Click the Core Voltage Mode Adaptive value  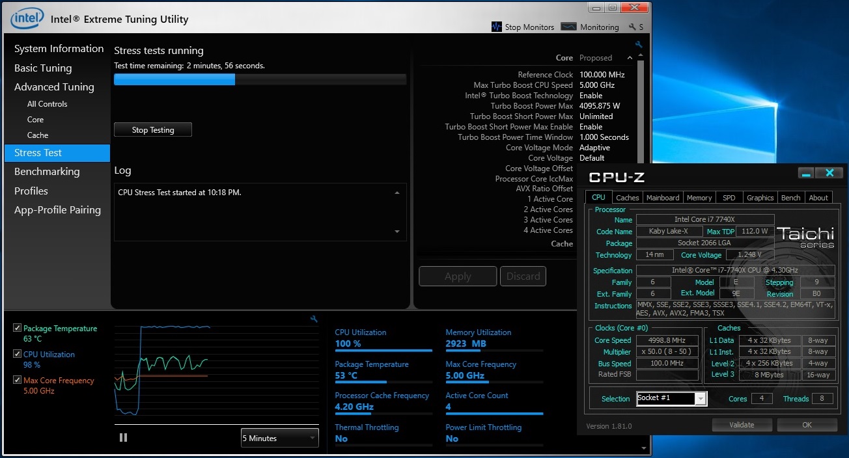pyautogui.click(x=594, y=148)
